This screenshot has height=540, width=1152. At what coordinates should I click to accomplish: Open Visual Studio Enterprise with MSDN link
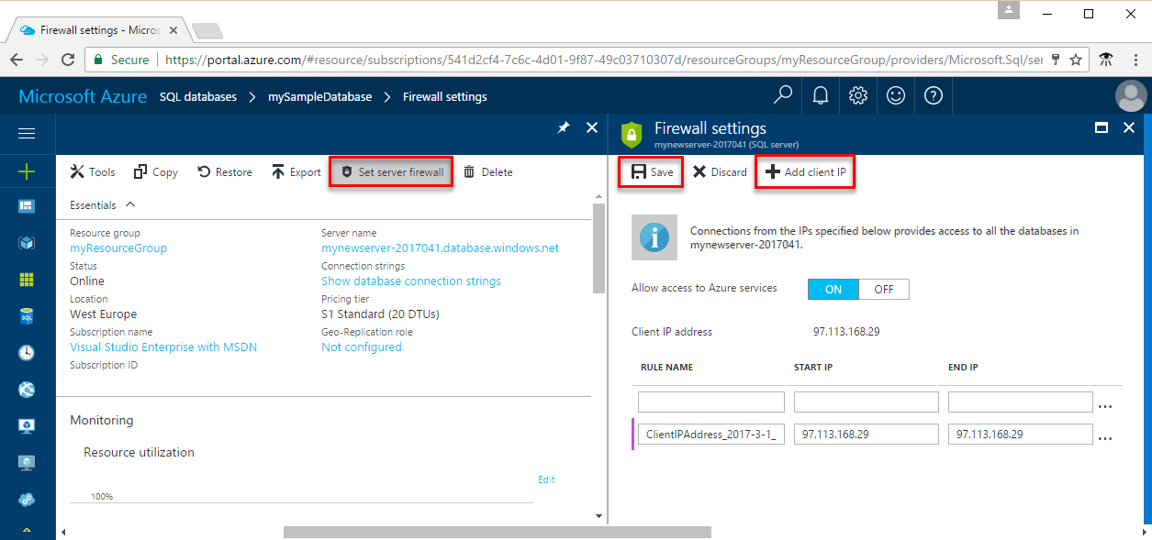163,347
